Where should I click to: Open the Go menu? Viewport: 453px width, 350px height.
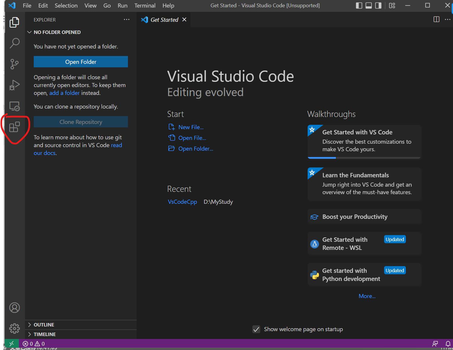pyautogui.click(x=107, y=6)
